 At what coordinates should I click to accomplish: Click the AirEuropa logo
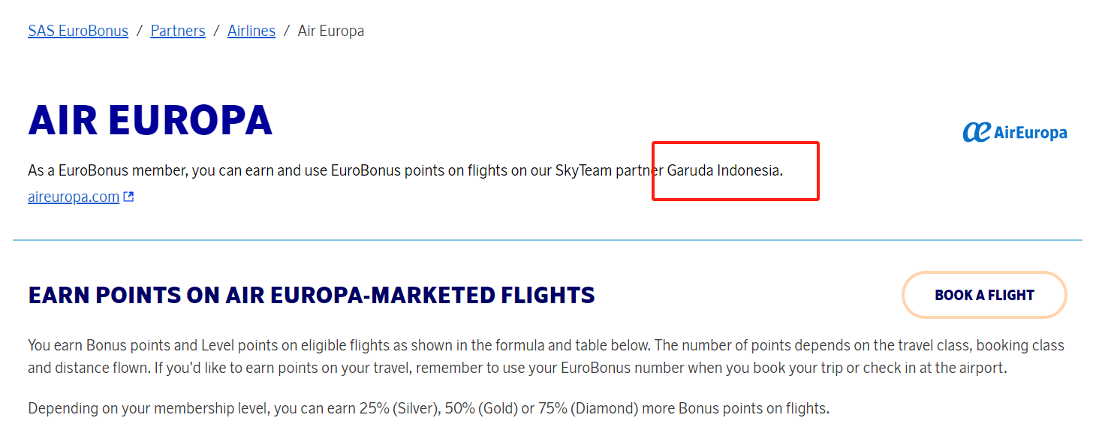(x=1014, y=132)
